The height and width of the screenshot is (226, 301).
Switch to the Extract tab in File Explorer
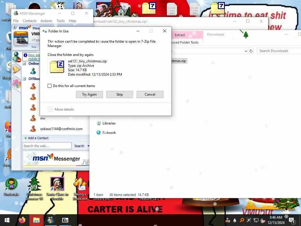180,35
